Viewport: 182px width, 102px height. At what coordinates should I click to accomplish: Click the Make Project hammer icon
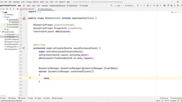111,5
